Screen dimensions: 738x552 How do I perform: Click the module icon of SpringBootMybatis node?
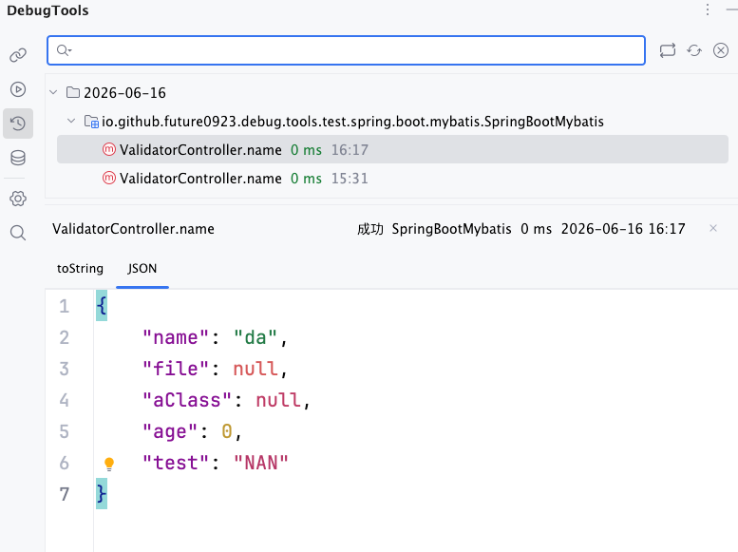click(91, 122)
